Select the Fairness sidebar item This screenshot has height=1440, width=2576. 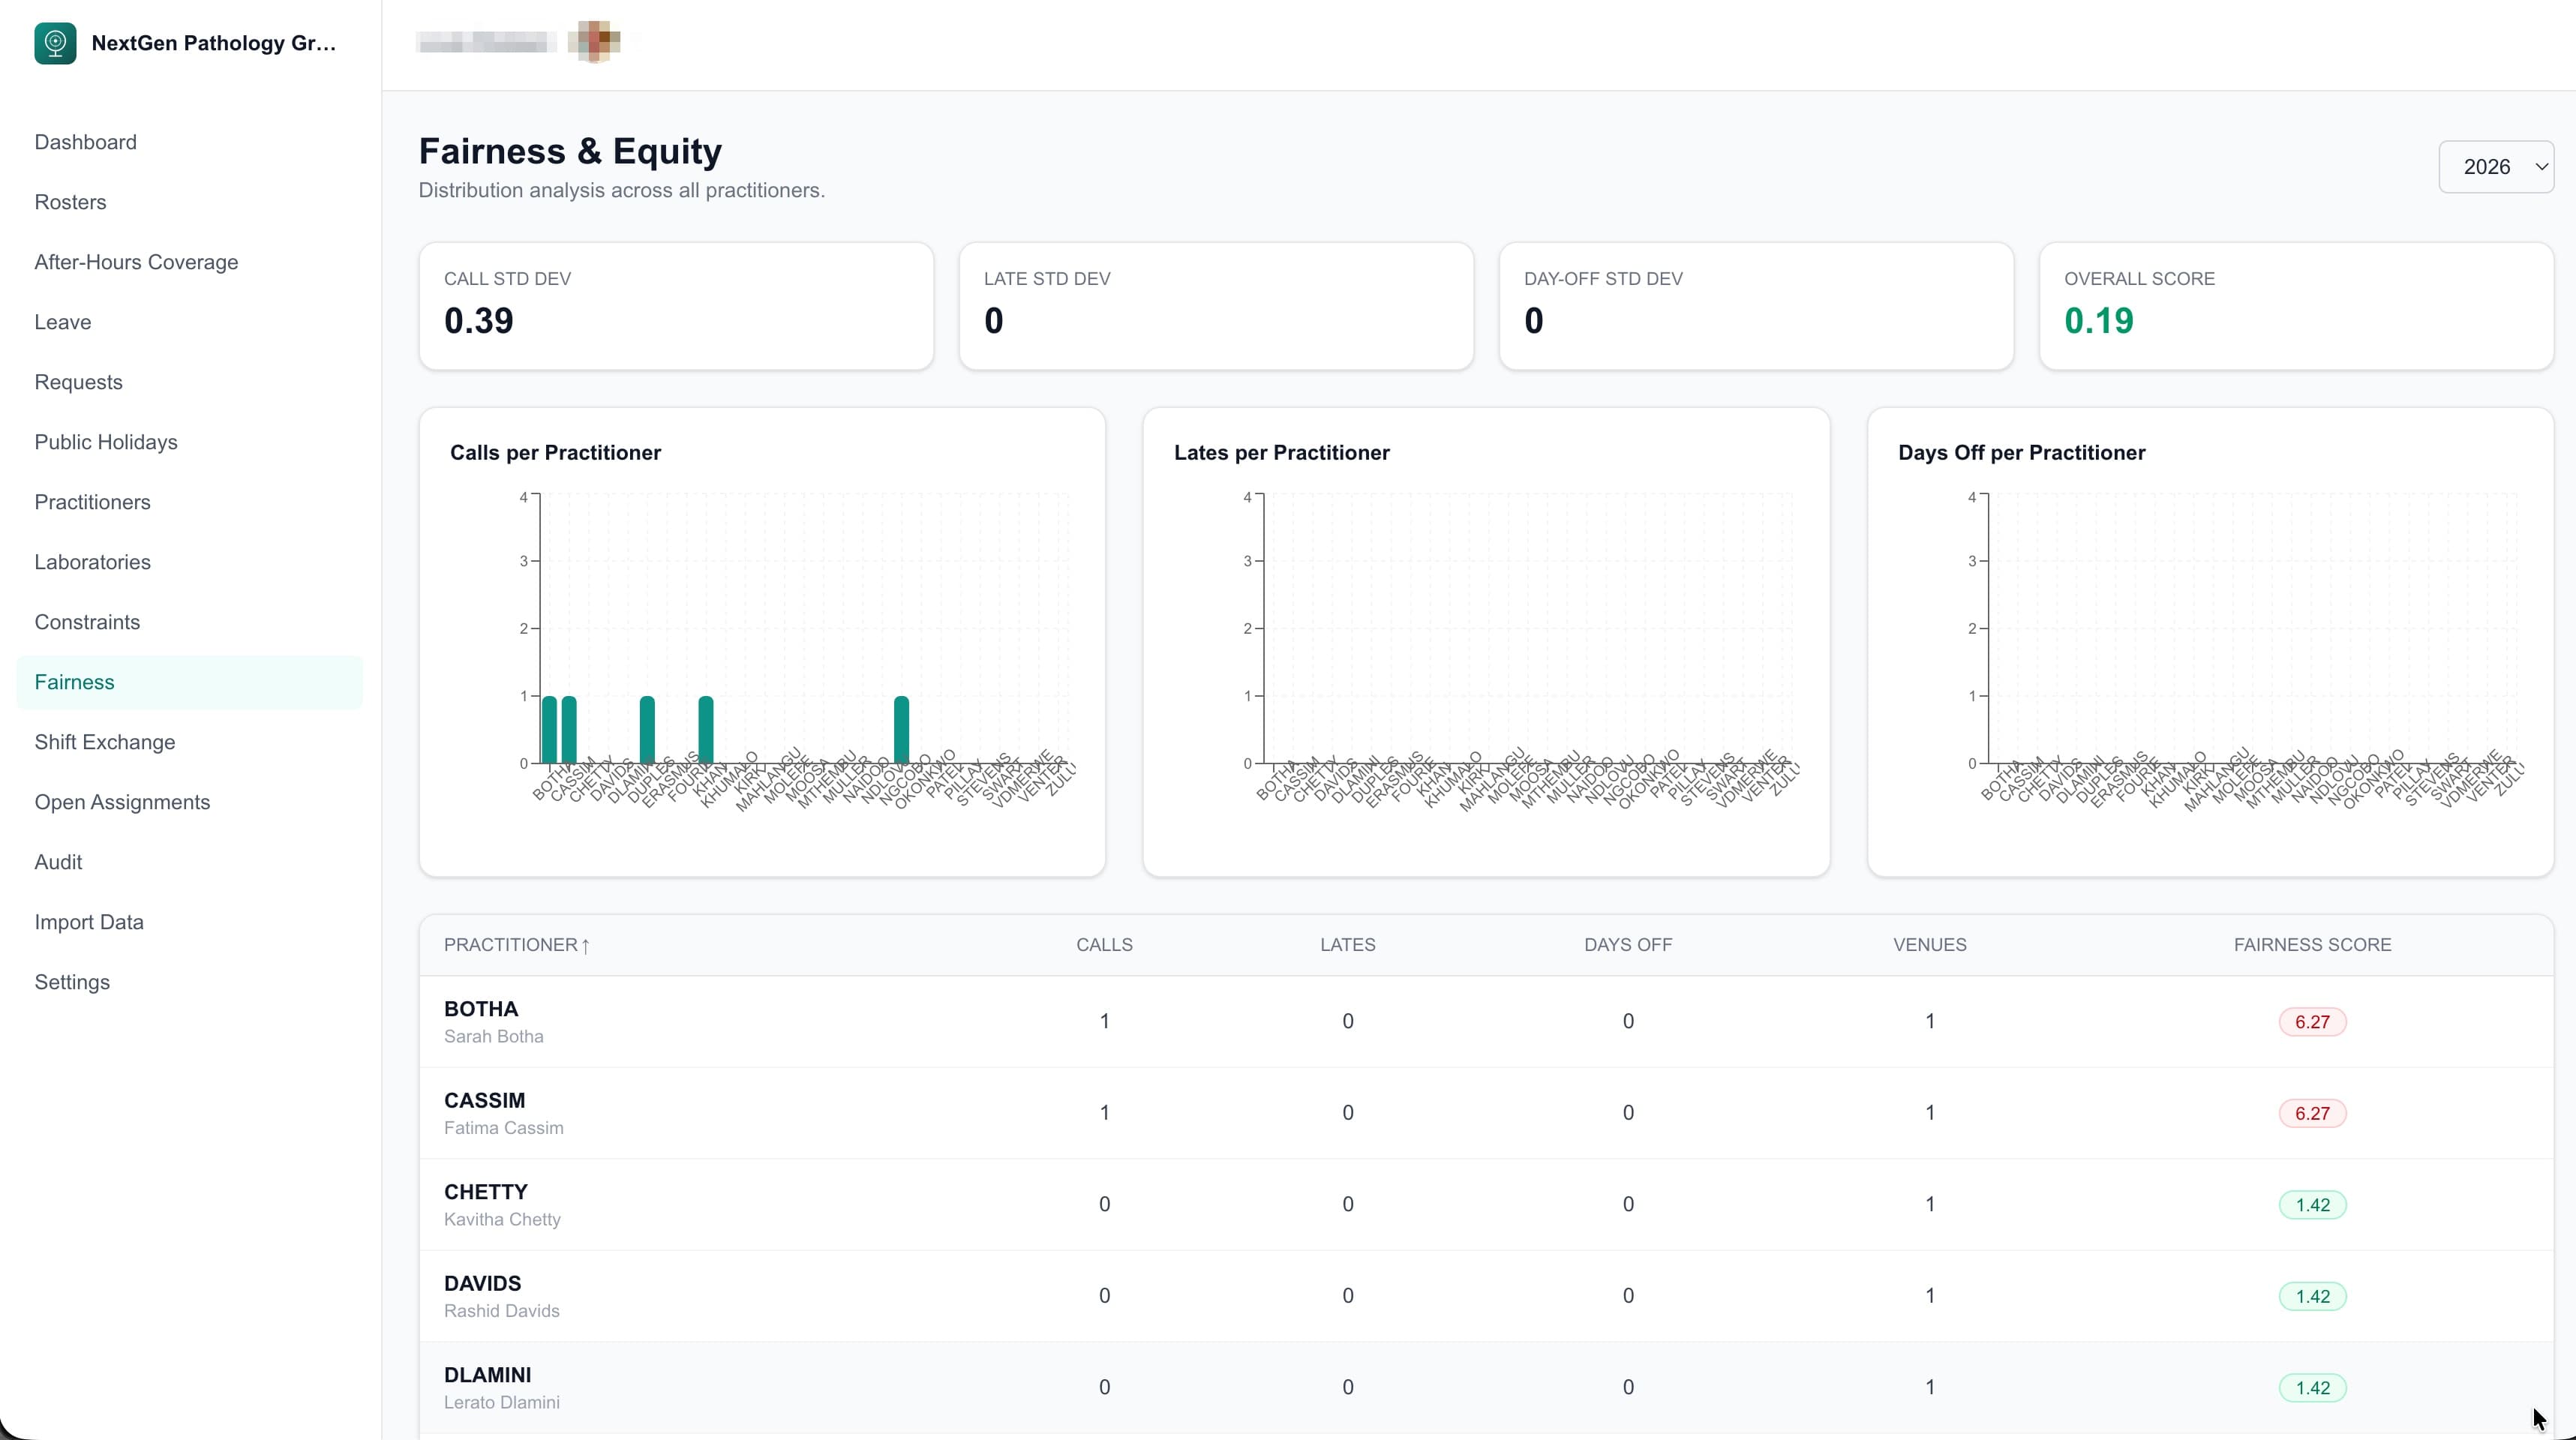coord(74,681)
